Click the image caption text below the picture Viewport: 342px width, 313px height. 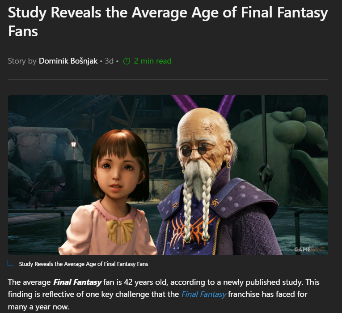click(84, 264)
